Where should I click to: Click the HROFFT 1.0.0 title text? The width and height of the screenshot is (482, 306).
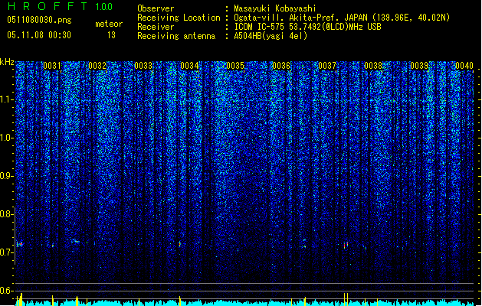click(x=61, y=6)
